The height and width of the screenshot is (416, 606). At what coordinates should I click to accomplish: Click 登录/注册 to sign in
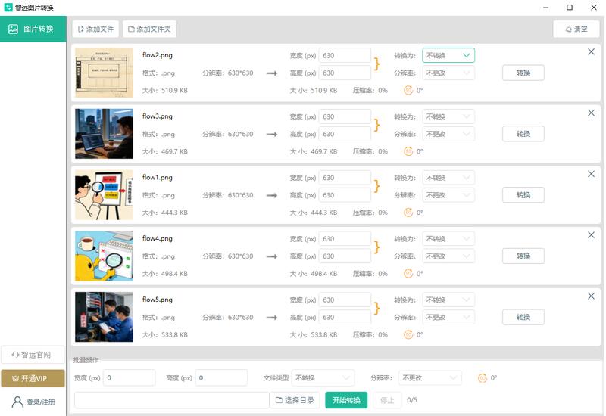pyautogui.click(x=33, y=402)
